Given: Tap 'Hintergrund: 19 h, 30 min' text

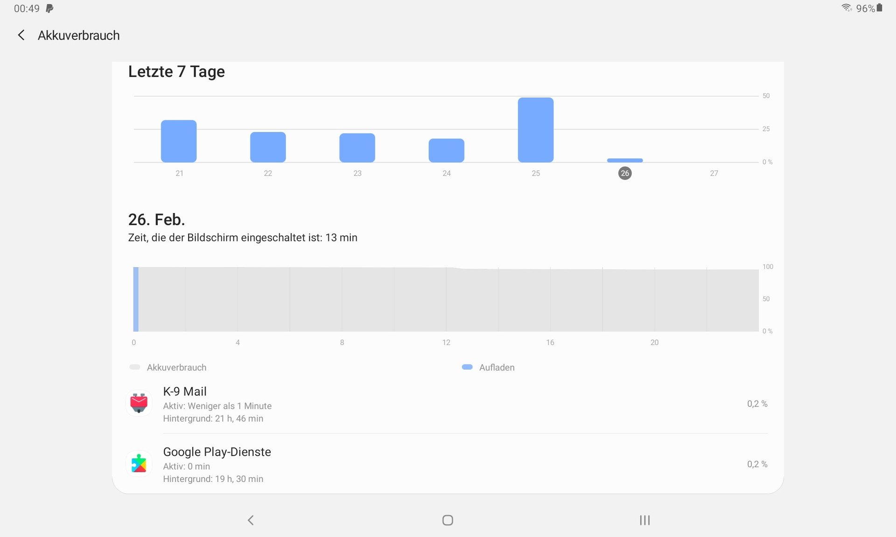Looking at the screenshot, I should [213, 479].
